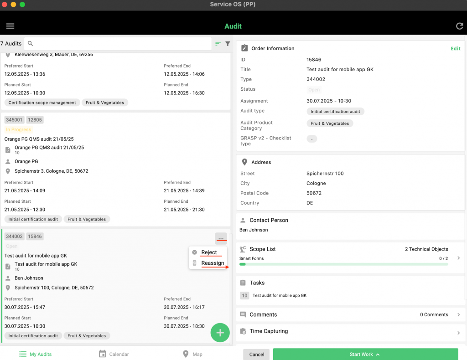This screenshot has height=360, width=467.
Task: Expand the Comments section chevron
Action: (458, 314)
